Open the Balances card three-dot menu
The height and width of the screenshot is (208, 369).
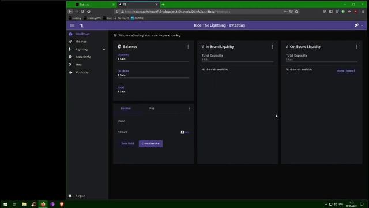tap(188, 47)
